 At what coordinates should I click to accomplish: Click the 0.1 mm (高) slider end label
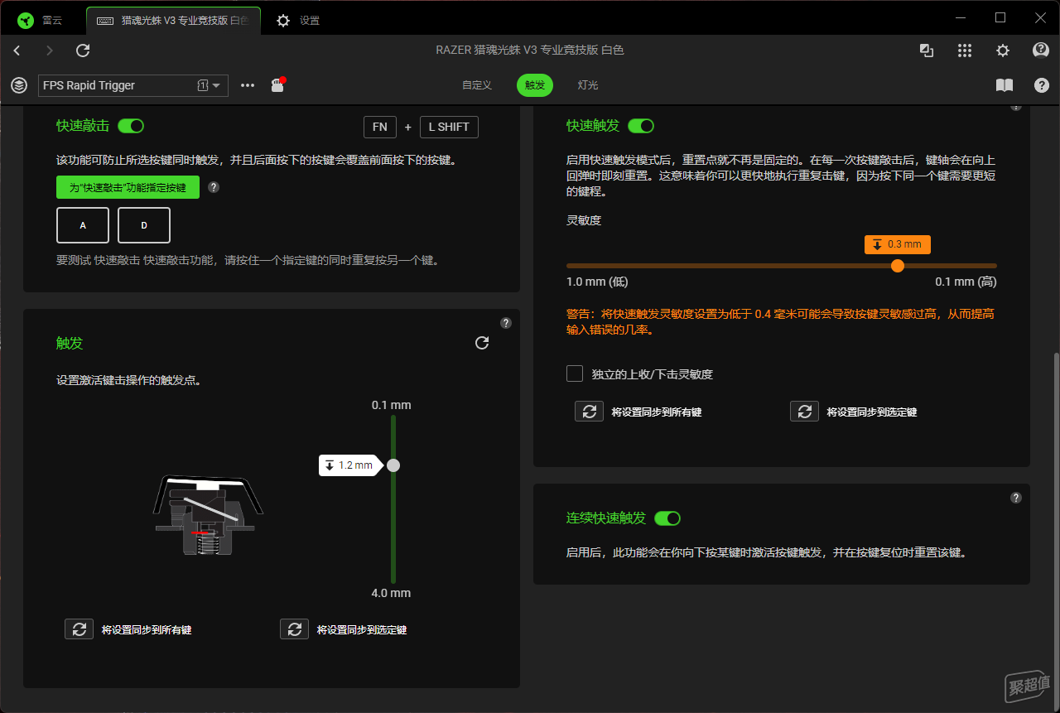[x=966, y=282]
